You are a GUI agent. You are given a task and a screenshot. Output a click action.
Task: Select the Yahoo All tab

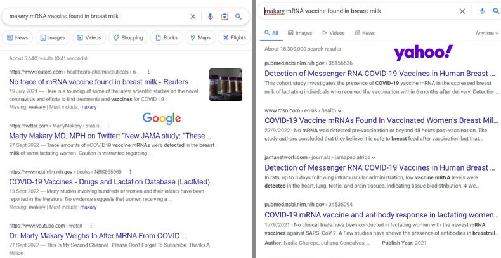[x=271, y=33]
